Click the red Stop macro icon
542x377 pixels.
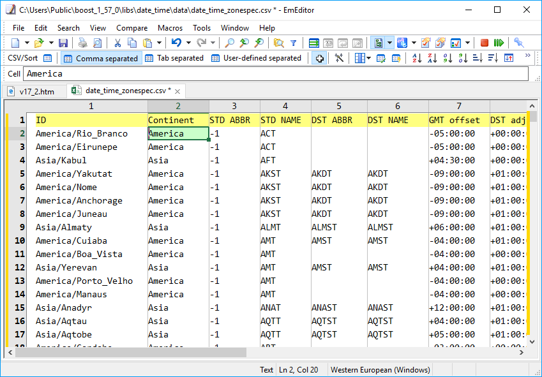pos(485,43)
